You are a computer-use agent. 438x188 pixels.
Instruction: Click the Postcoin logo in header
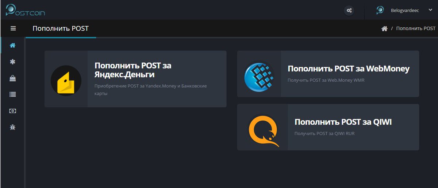click(x=25, y=10)
